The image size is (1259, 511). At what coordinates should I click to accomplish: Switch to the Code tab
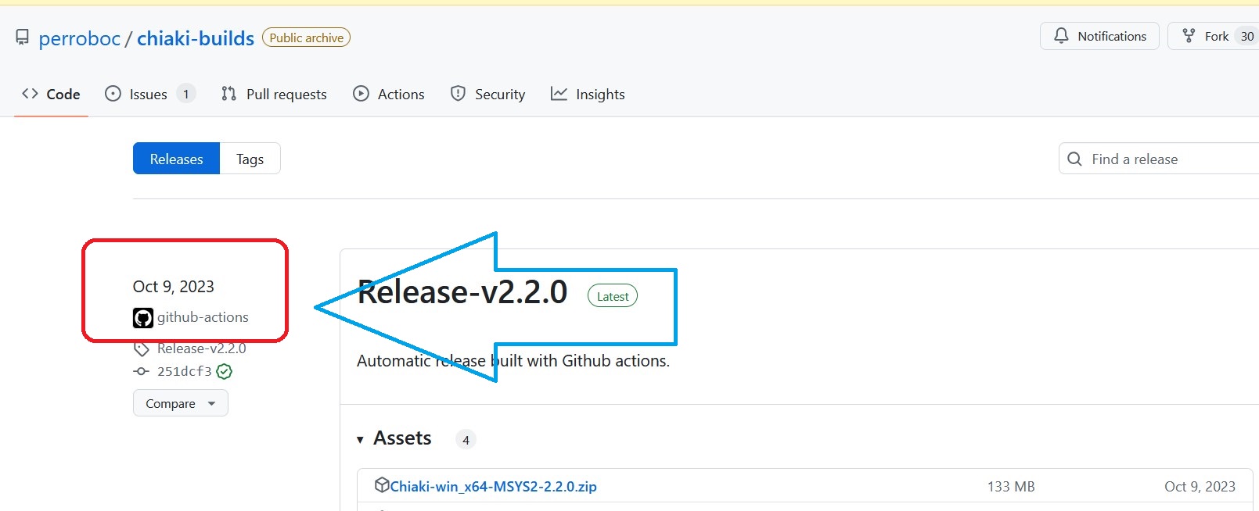pos(51,94)
